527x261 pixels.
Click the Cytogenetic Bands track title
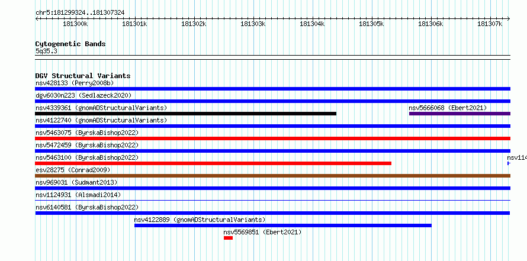click(x=70, y=44)
